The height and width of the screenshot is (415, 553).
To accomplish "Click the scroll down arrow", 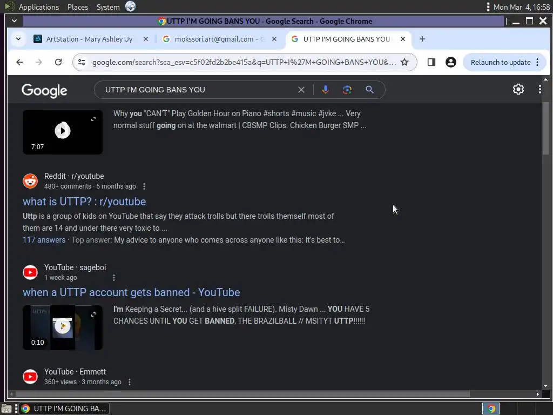I will click(545, 386).
